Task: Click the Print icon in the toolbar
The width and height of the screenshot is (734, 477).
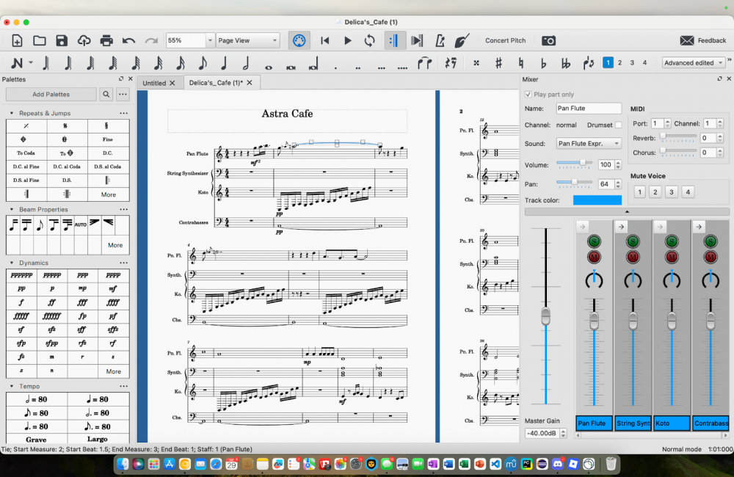Action: coord(106,40)
